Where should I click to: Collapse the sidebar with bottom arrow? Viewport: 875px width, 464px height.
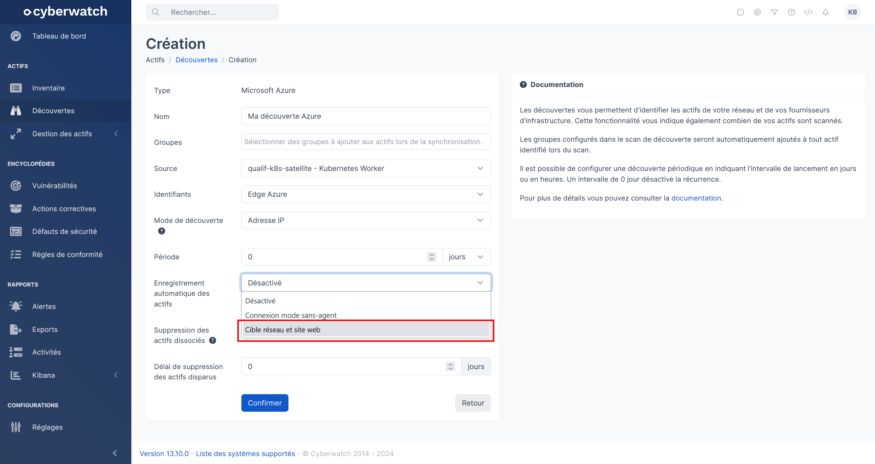click(x=115, y=453)
